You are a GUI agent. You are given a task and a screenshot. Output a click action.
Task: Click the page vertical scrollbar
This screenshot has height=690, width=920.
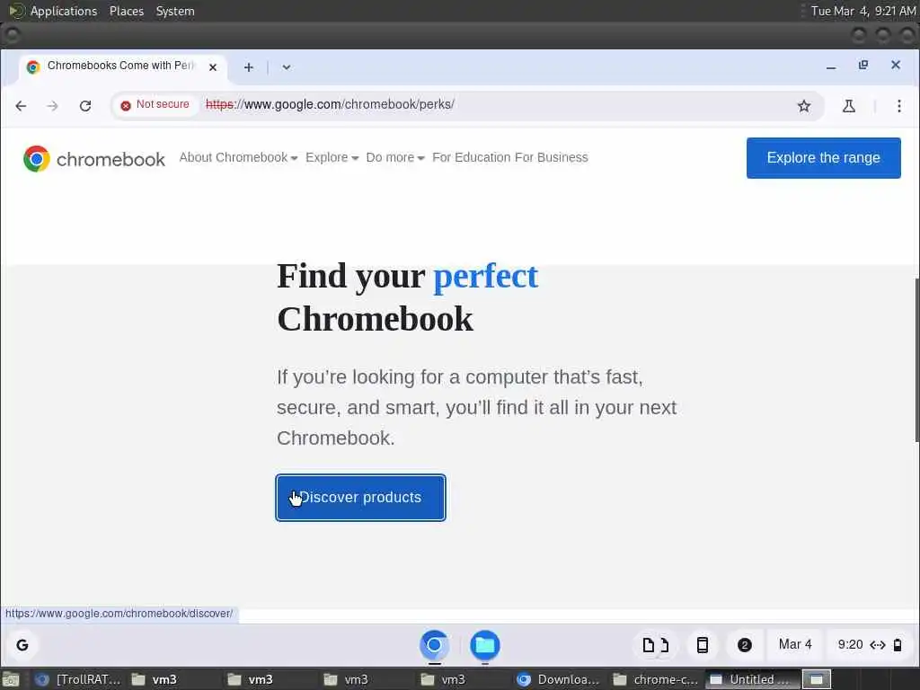(916, 359)
